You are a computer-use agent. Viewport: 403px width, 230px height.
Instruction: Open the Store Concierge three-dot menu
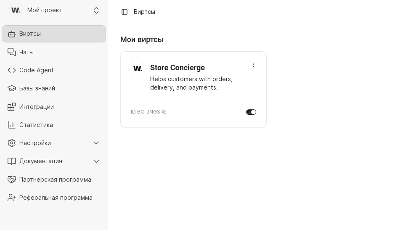point(253,65)
